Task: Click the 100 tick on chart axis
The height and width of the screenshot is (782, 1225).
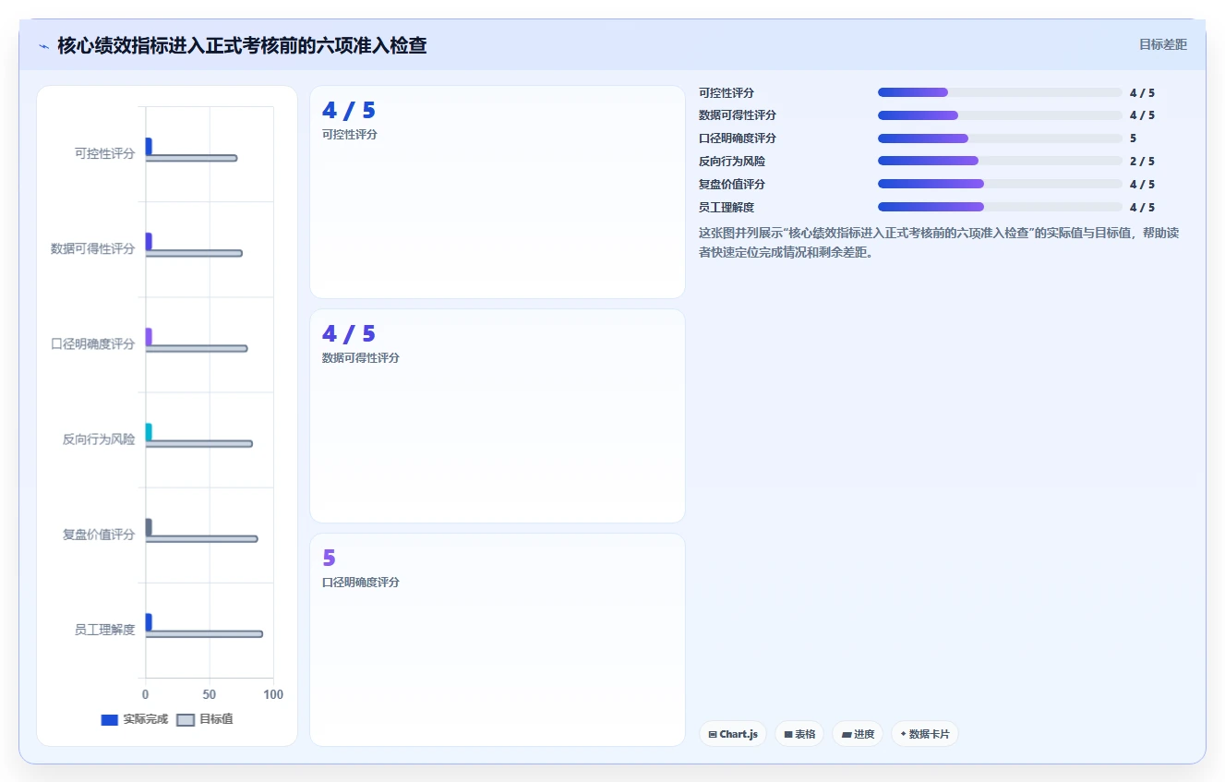Action: pos(273,694)
